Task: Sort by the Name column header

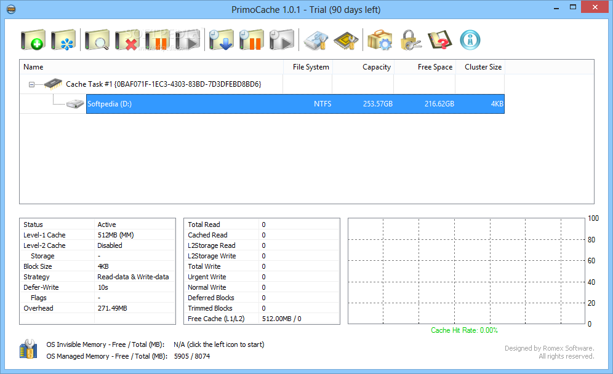Action: click(151, 67)
